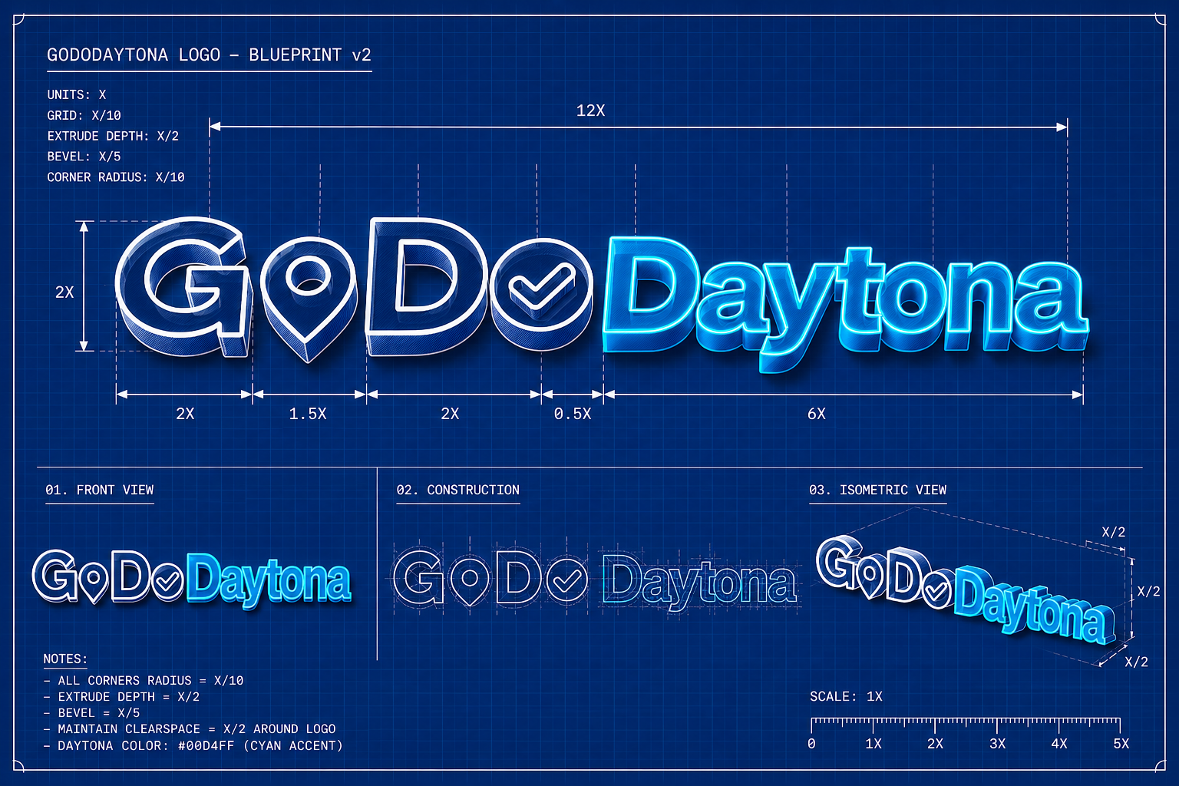This screenshot has width=1179, height=786.
Task: Click the large cyan Daytona wordmark
Action: pos(846,305)
